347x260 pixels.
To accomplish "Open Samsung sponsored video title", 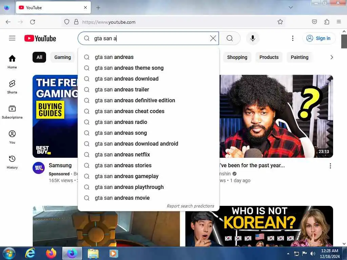I will pos(60,165).
